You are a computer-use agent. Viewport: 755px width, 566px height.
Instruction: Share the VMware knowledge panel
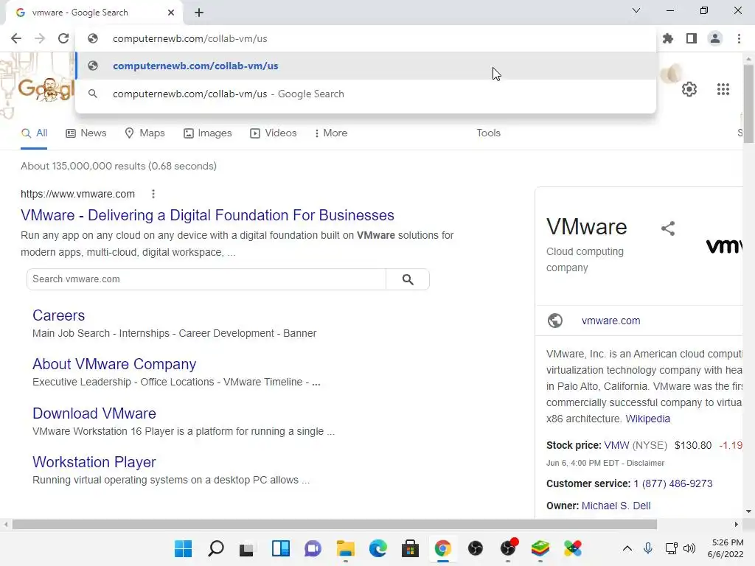pos(668,228)
